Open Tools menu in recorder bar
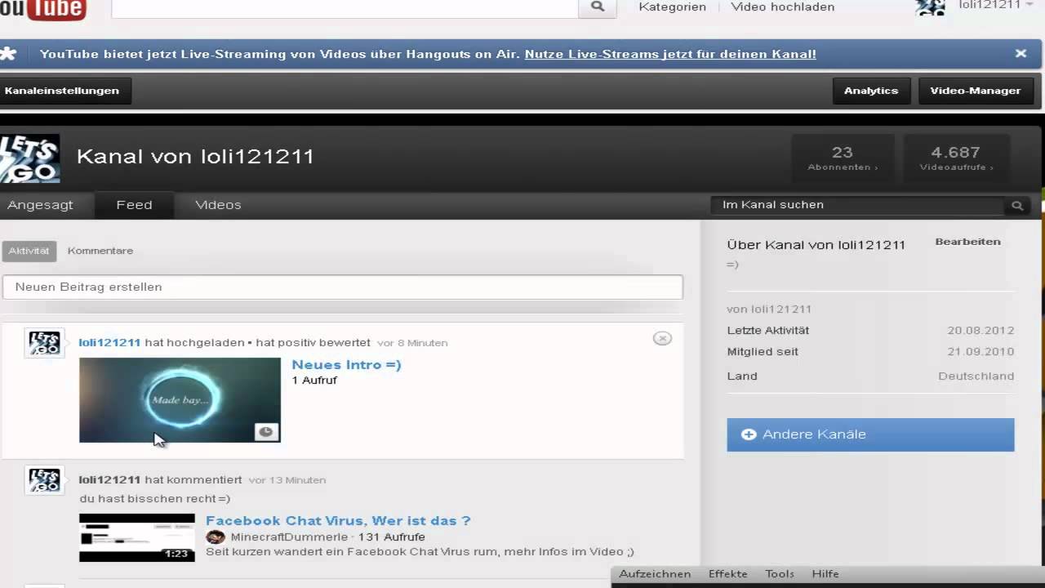The height and width of the screenshot is (588, 1045). [780, 574]
